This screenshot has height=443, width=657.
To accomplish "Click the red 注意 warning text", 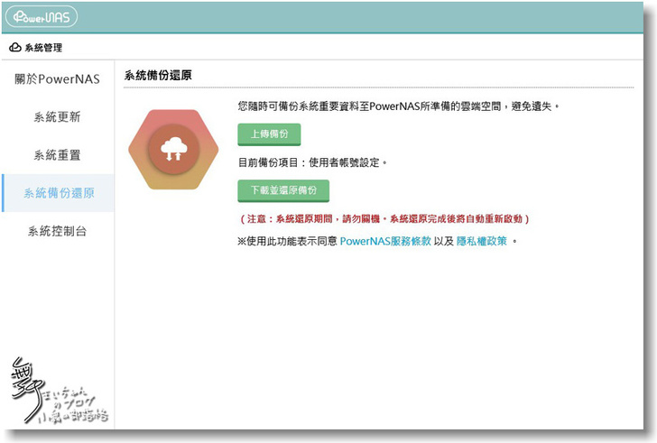I will pos(384,219).
